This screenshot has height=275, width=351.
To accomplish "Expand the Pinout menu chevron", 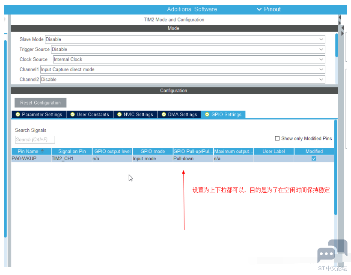I will (x=259, y=9).
